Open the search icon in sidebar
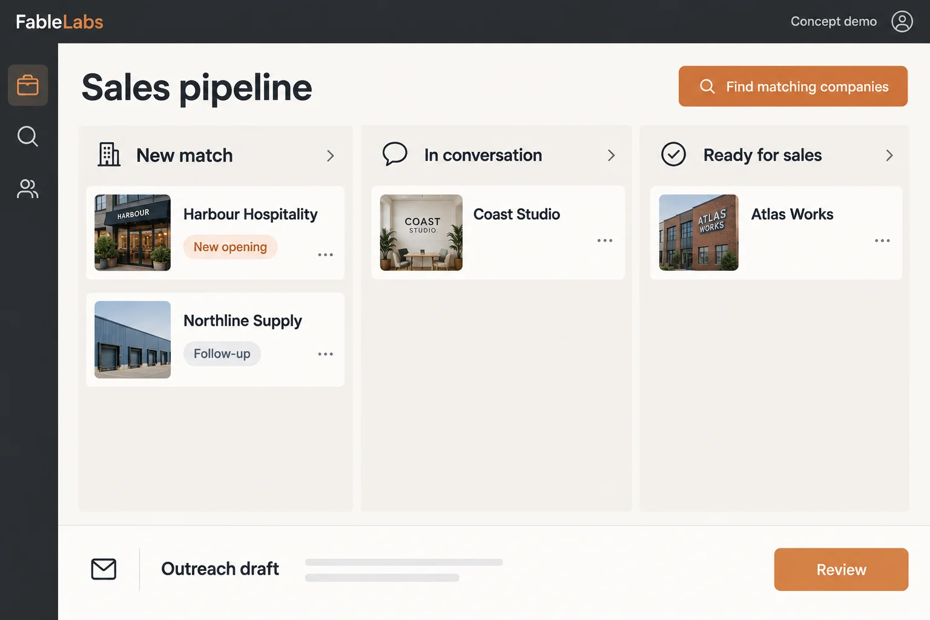The width and height of the screenshot is (930, 620). pyautogui.click(x=28, y=136)
